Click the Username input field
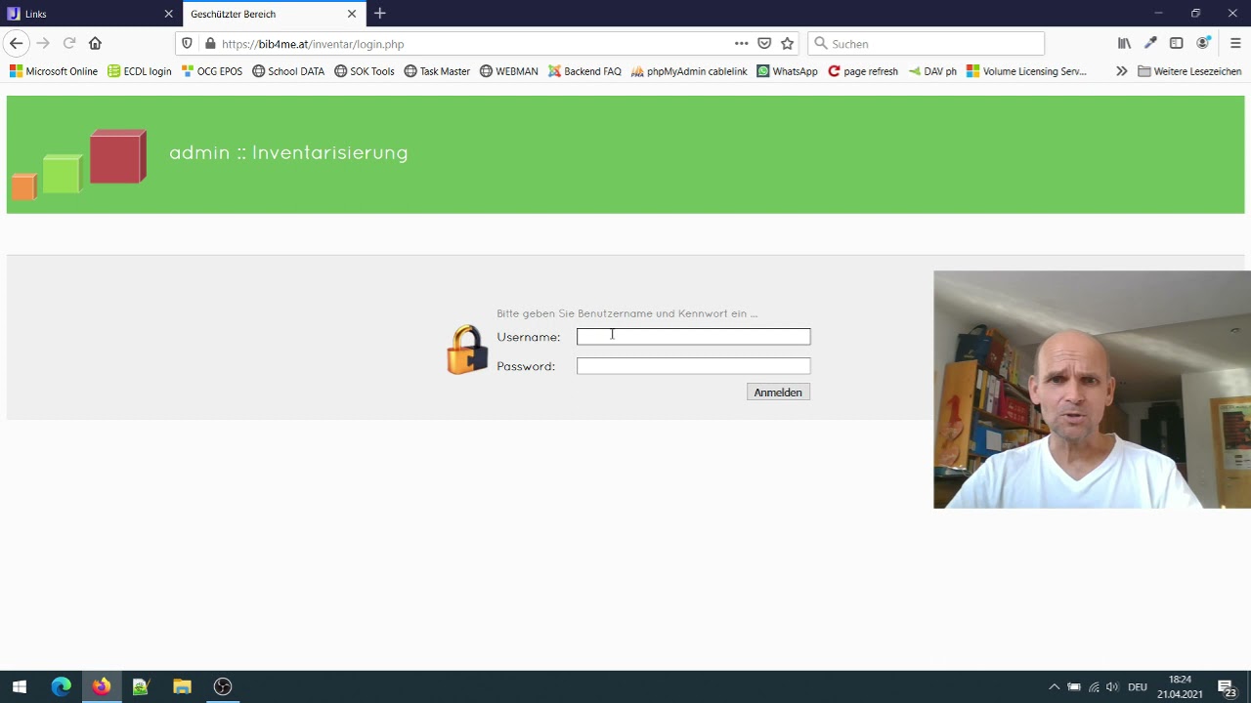The image size is (1251, 703). coord(693,337)
